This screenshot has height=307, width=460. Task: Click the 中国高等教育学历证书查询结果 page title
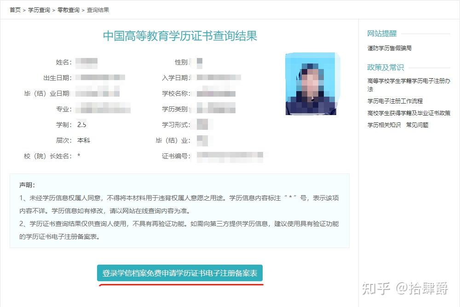tap(180, 36)
